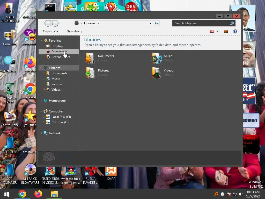Open the Network desktop icon
265x199 pixels.
point(10,64)
